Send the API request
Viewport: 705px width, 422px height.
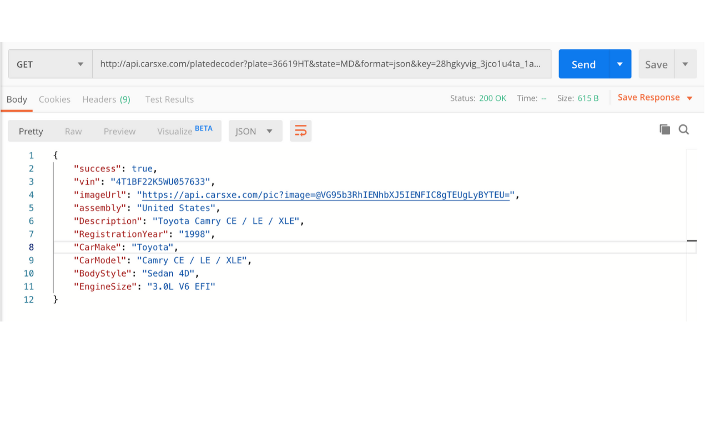click(584, 64)
